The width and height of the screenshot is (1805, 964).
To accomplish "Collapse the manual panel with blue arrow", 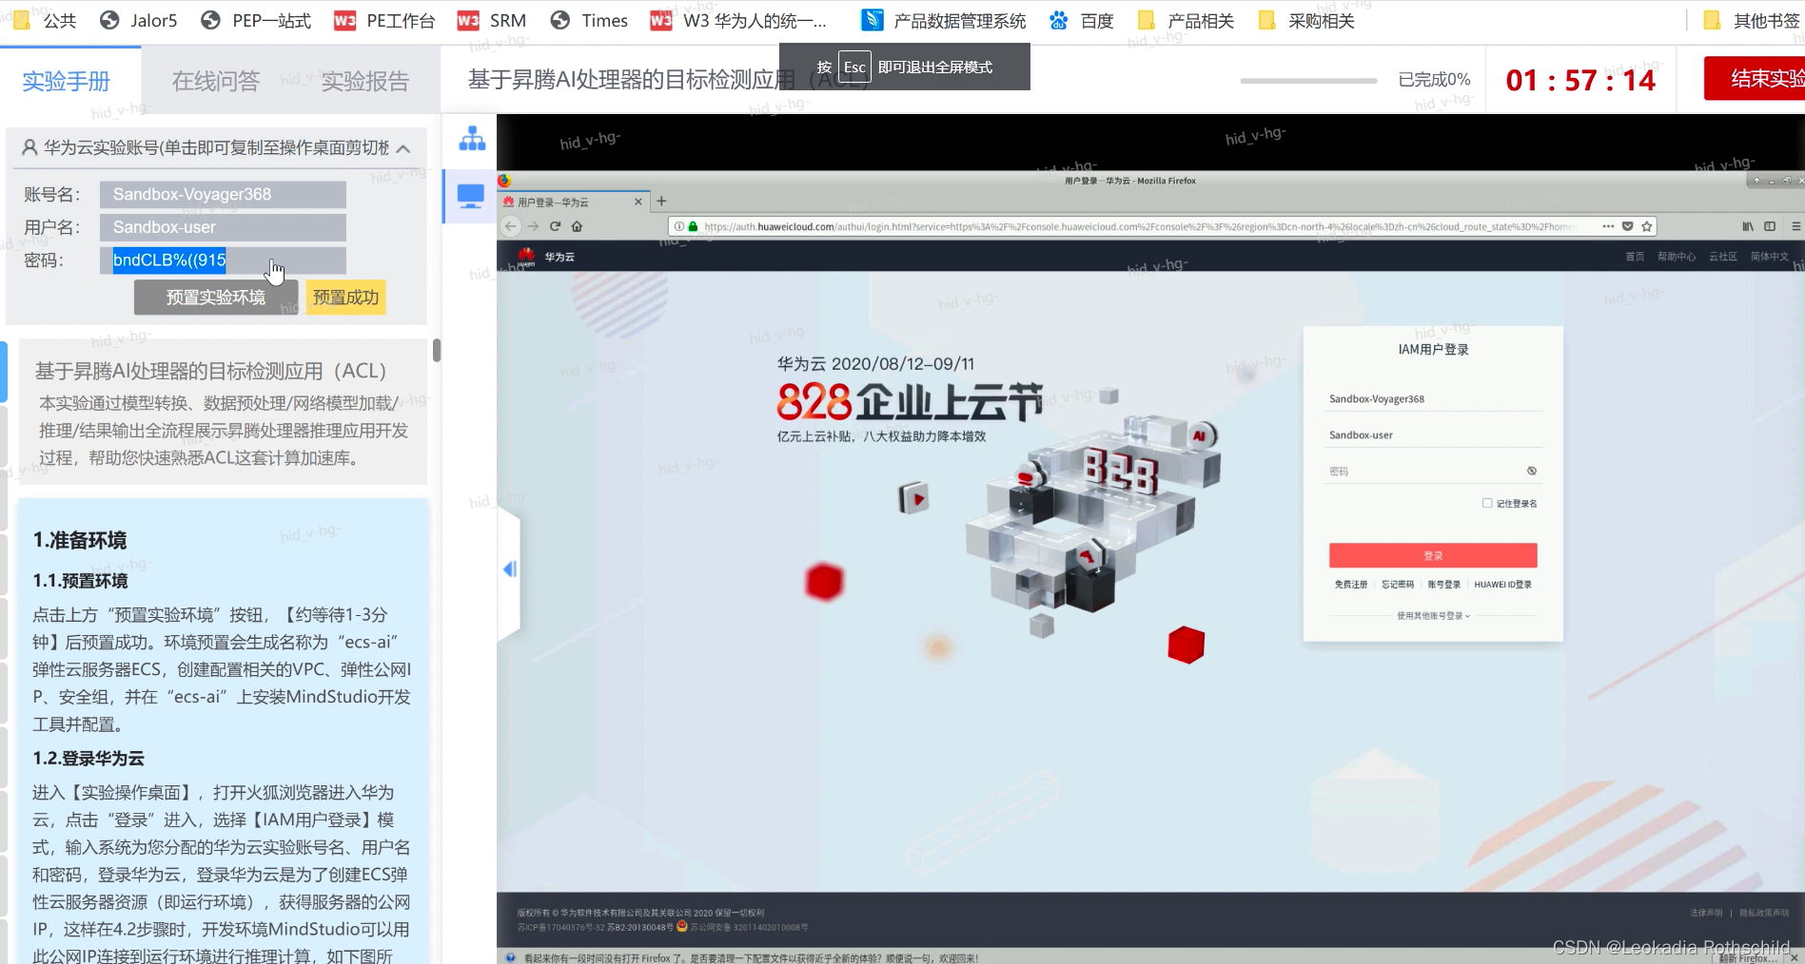I will click(x=510, y=569).
